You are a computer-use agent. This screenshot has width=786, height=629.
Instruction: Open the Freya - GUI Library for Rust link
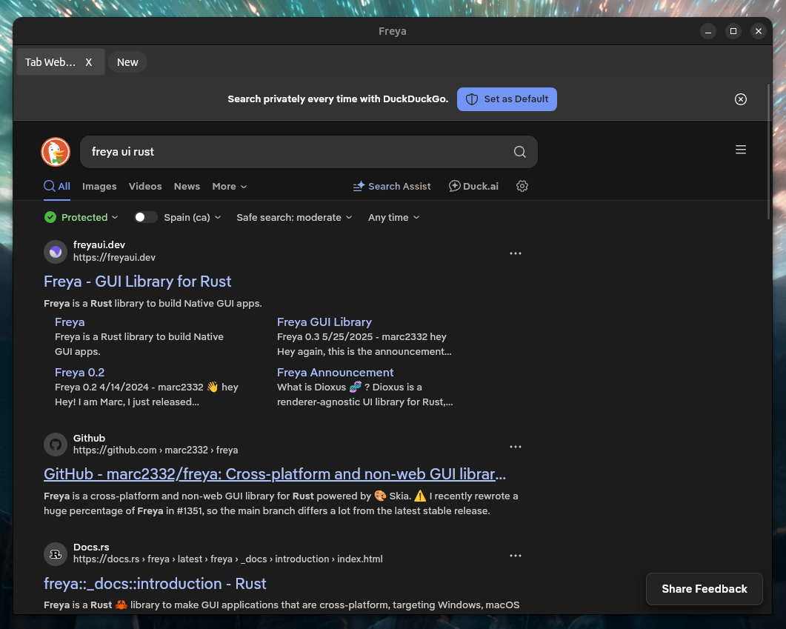(x=138, y=282)
